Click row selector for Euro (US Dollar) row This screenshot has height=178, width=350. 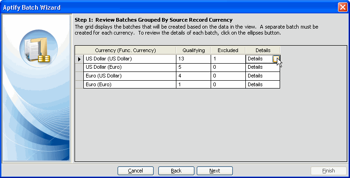tap(79, 76)
